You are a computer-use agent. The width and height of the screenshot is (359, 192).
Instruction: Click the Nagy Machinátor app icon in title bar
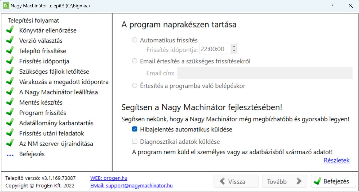(6, 6)
